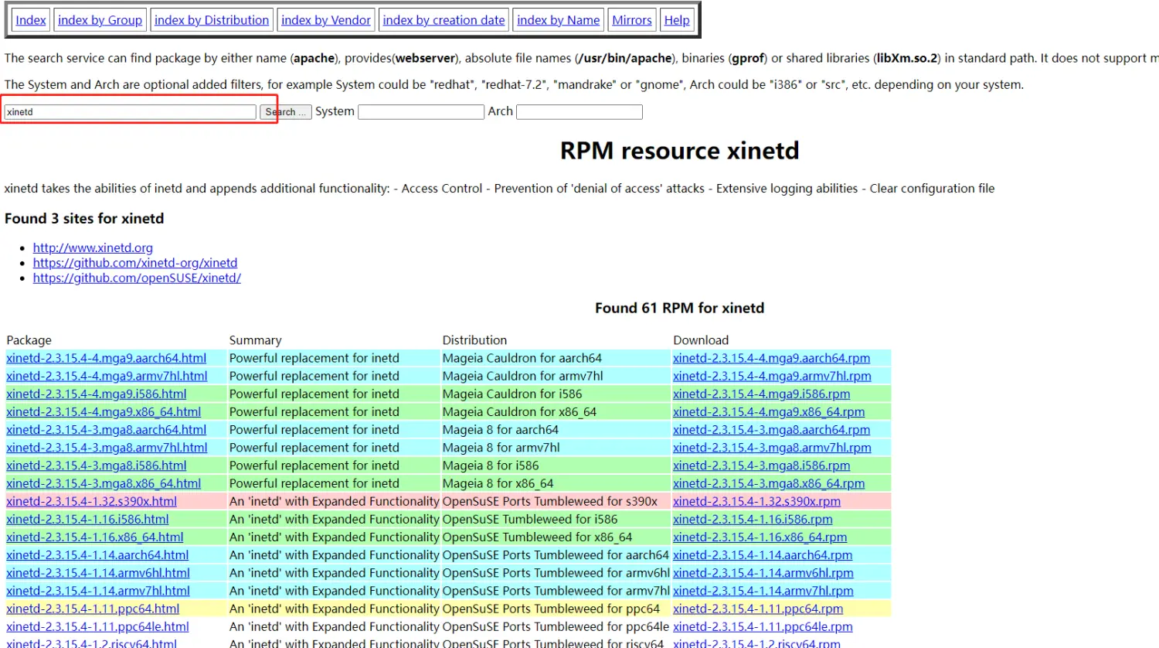Visit http://www.xinetd.org site link

click(x=93, y=248)
